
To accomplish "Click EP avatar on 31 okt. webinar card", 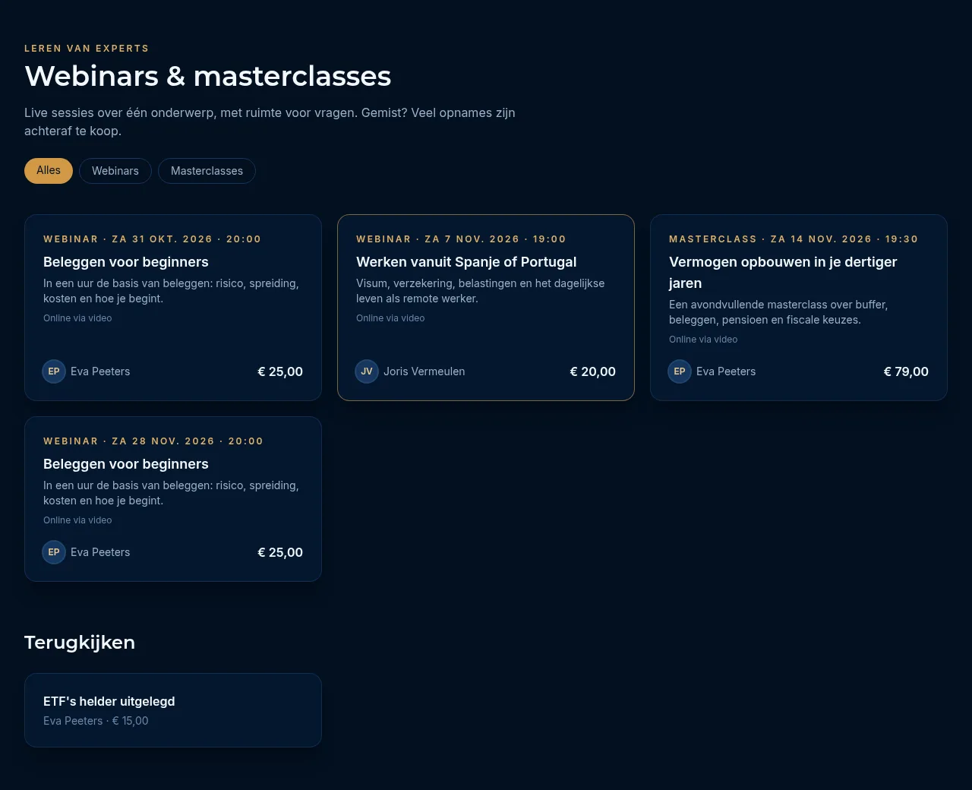I will pos(54,371).
